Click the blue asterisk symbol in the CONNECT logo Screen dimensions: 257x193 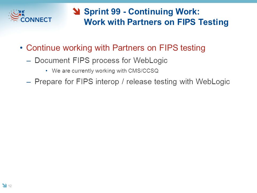[x=21, y=13]
